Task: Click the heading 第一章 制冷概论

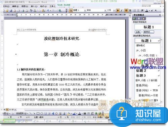Action: [61, 54]
